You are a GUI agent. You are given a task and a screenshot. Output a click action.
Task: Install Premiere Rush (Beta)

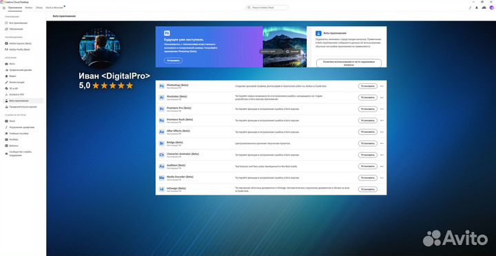368,120
